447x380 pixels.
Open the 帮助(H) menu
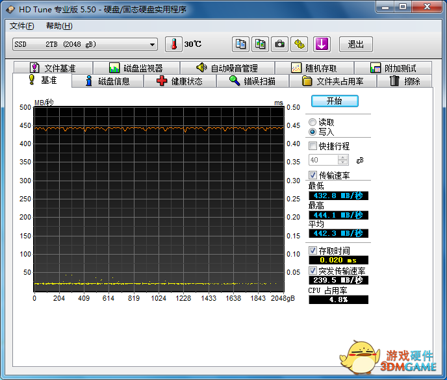coord(59,26)
